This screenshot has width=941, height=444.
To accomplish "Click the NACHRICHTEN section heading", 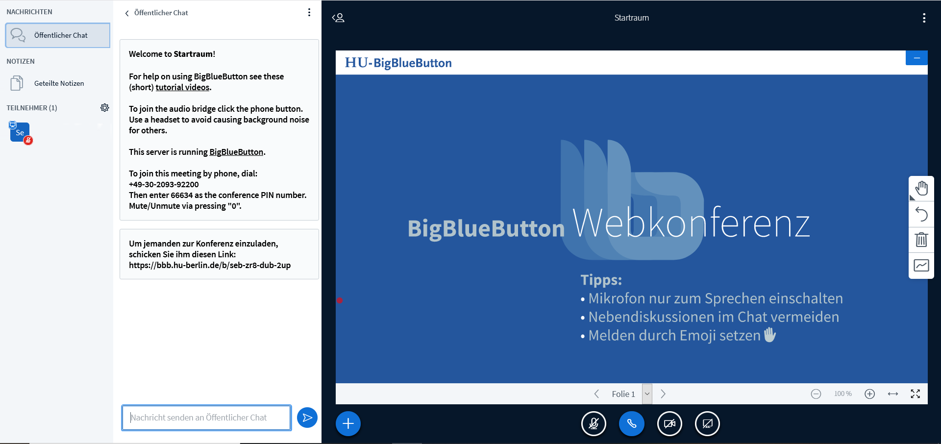I will click(29, 12).
